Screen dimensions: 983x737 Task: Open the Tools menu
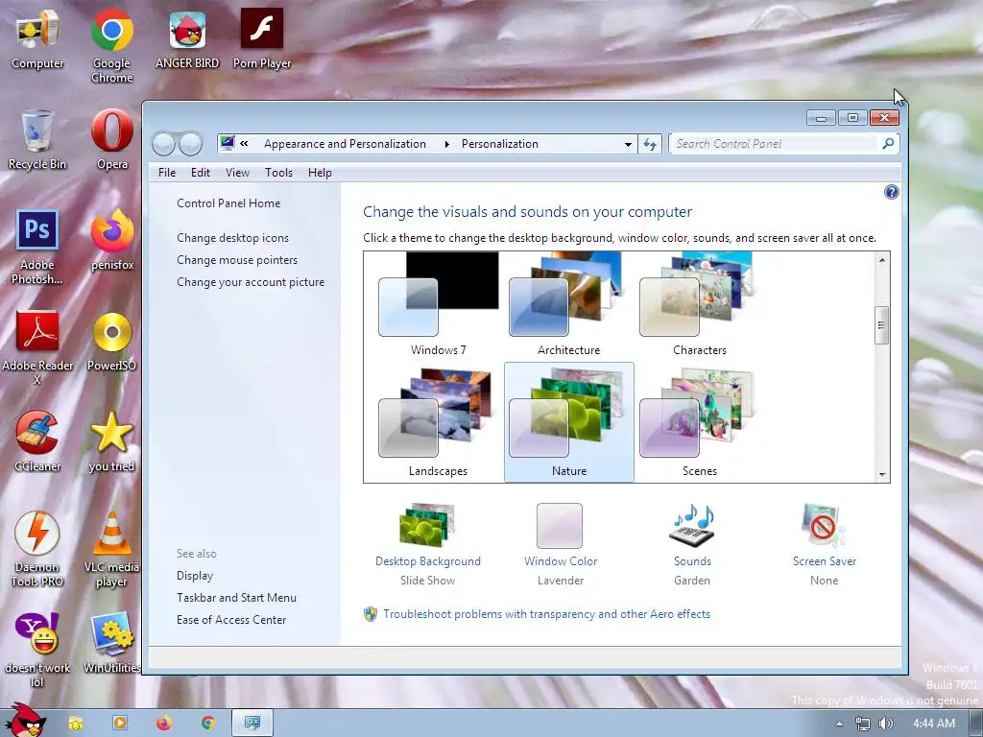click(x=278, y=173)
